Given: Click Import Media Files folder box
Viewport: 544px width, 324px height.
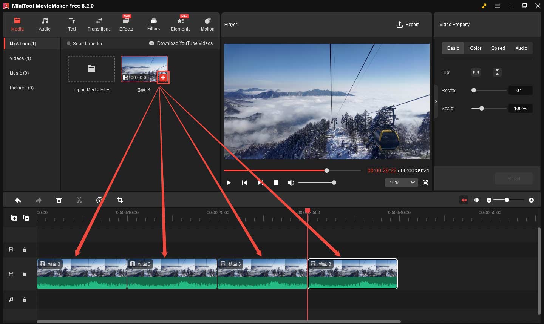Looking at the screenshot, I should click(91, 69).
